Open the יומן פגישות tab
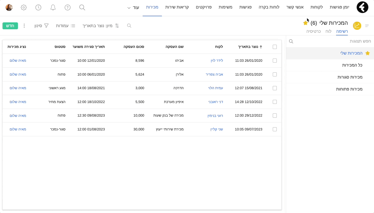Viewport: 374px width, 213px height. 340,7
